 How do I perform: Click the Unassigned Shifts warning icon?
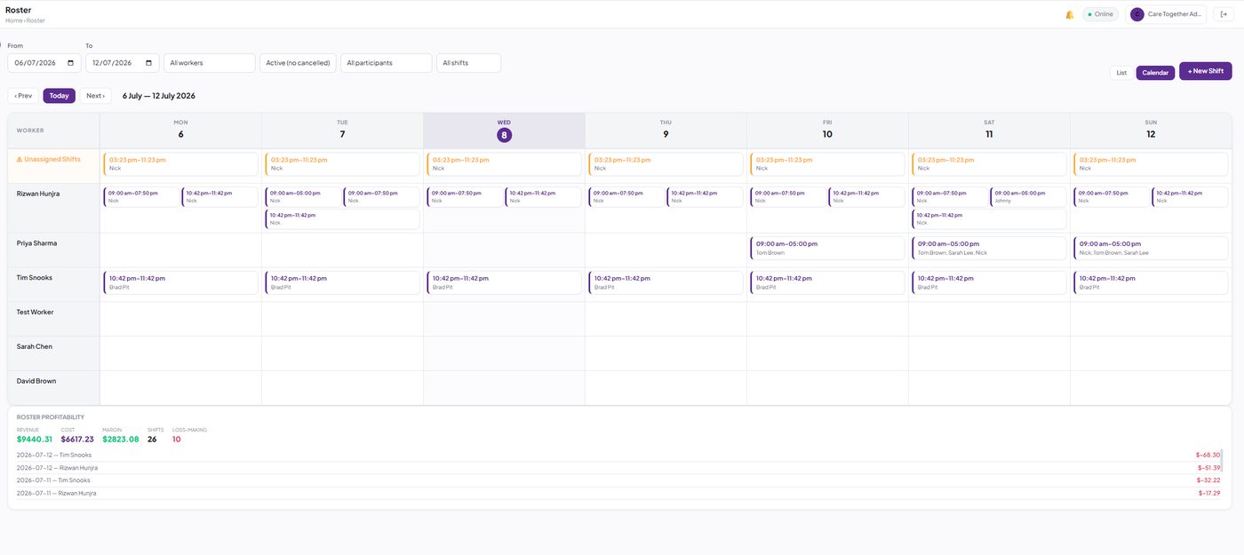pyautogui.click(x=20, y=160)
